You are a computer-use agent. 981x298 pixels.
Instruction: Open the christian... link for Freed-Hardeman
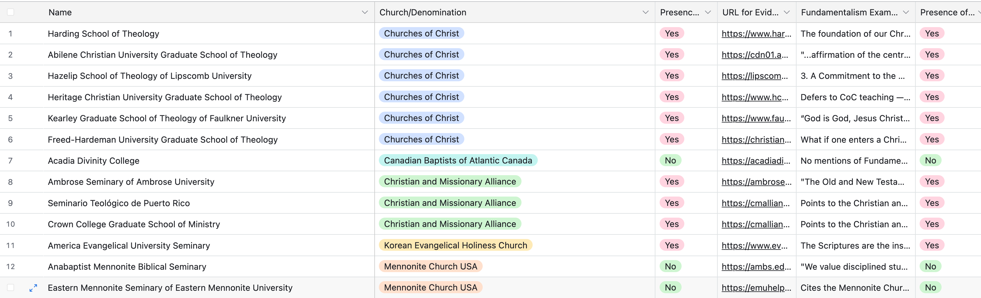(756, 139)
